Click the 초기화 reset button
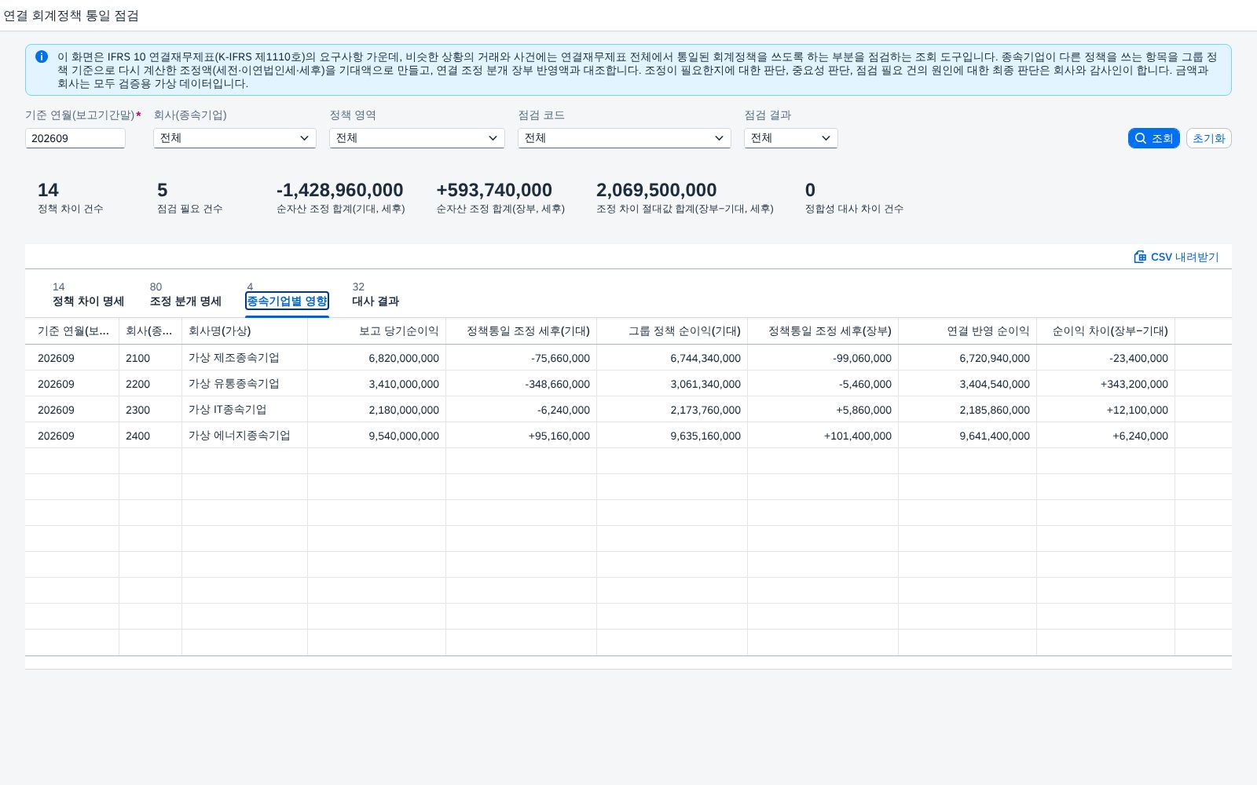This screenshot has height=785, width=1257. 1208,138
